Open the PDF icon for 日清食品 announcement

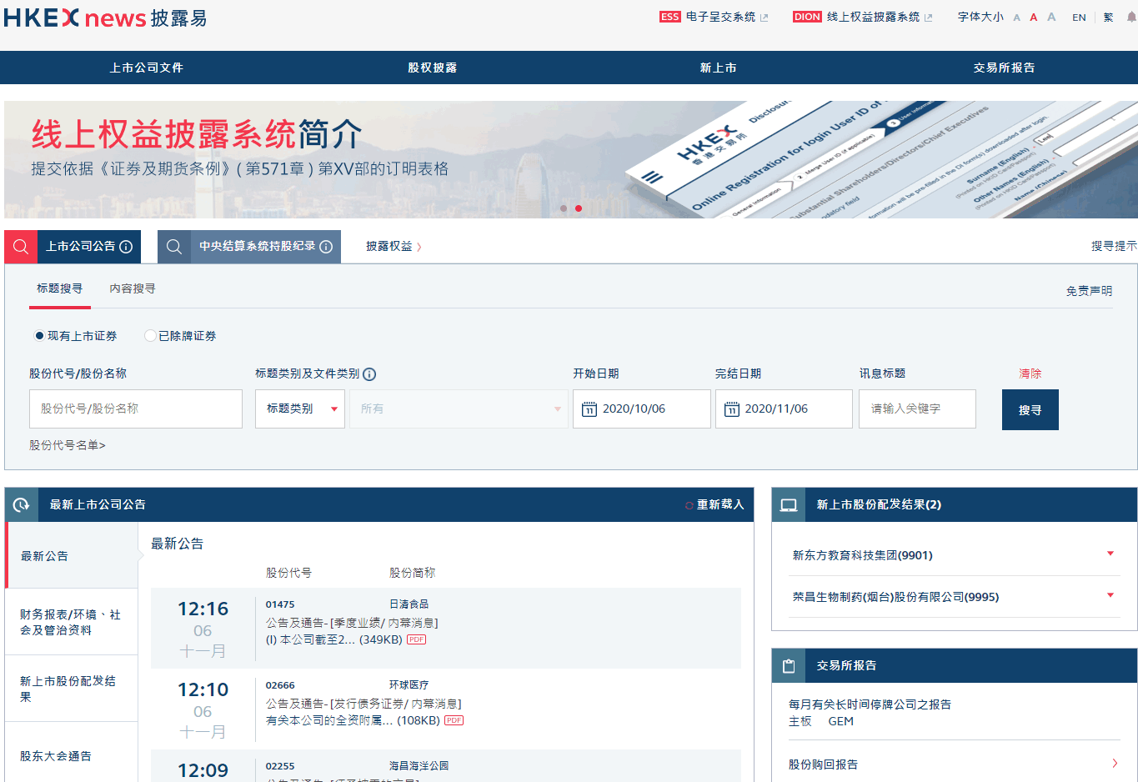click(416, 639)
